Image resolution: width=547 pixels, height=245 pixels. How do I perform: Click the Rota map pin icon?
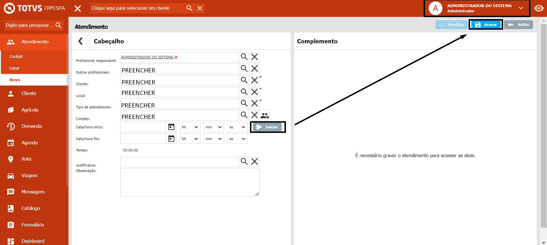click(11, 159)
